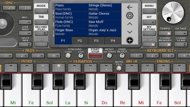The image size is (190, 107).
Task: Open the MY SETTING button
Action: tap(149, 33)
